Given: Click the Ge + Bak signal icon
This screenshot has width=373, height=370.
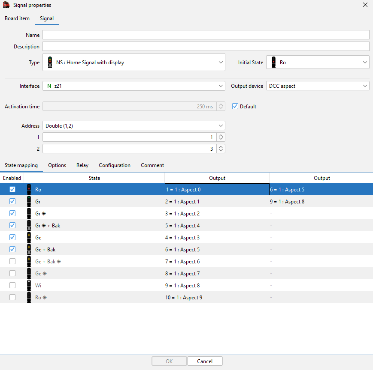Looking at the screenshot, I should (29, 249).
